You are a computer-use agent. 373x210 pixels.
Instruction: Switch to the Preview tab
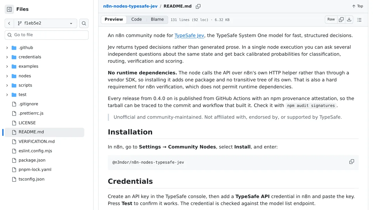point(114,20)
